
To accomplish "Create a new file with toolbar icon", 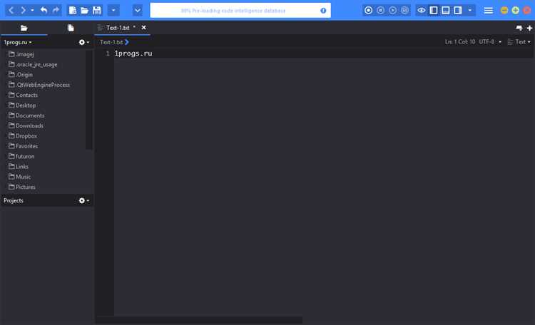I will (72, 10).
